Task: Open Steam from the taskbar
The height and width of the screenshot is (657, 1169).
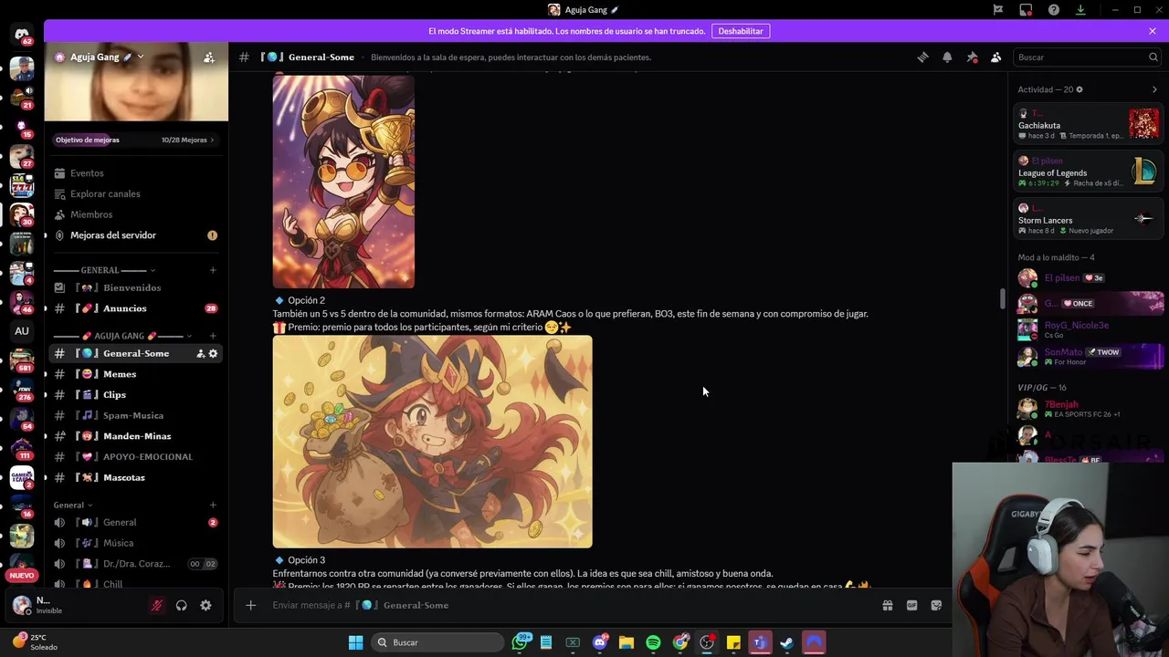Action: point(786,642)
